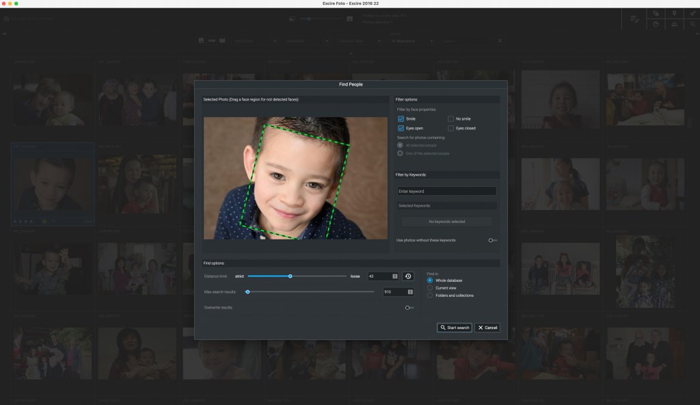700x405 pixels.
Task: Click the search magnifier icon at top right
Action: [692, 24]
